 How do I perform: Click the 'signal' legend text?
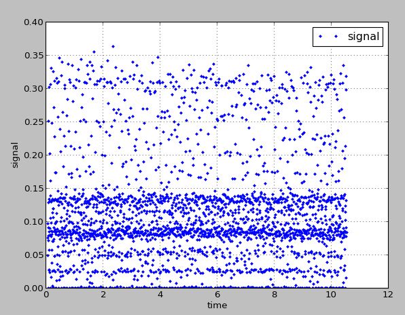pyautogui.click(x=364, y=37)
